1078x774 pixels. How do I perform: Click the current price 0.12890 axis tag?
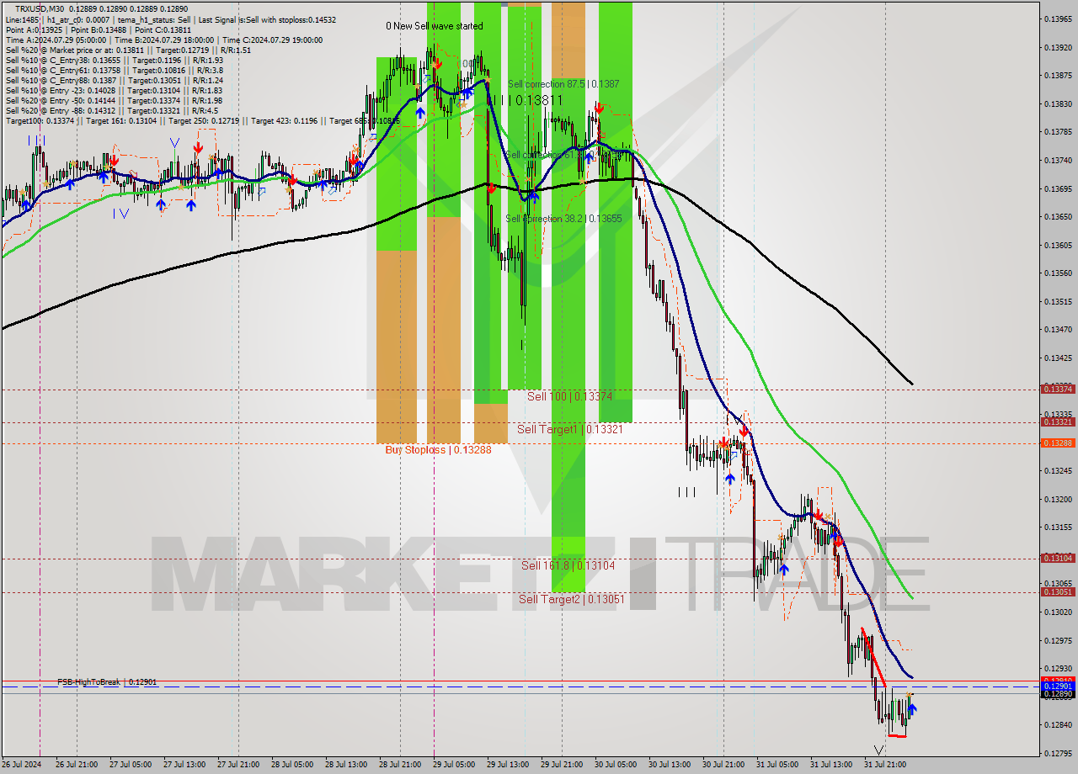click(1058, 694)
